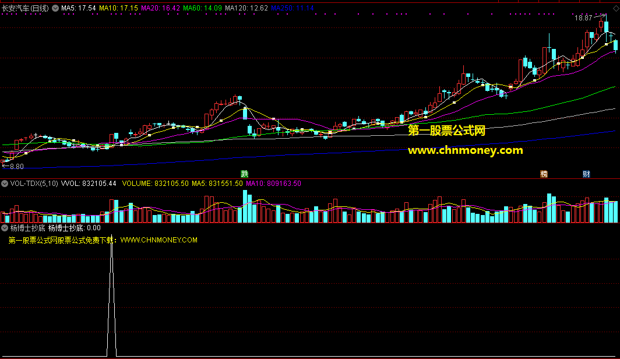Click the 18.87 high price label
The image size is (620, 359).
583,18
